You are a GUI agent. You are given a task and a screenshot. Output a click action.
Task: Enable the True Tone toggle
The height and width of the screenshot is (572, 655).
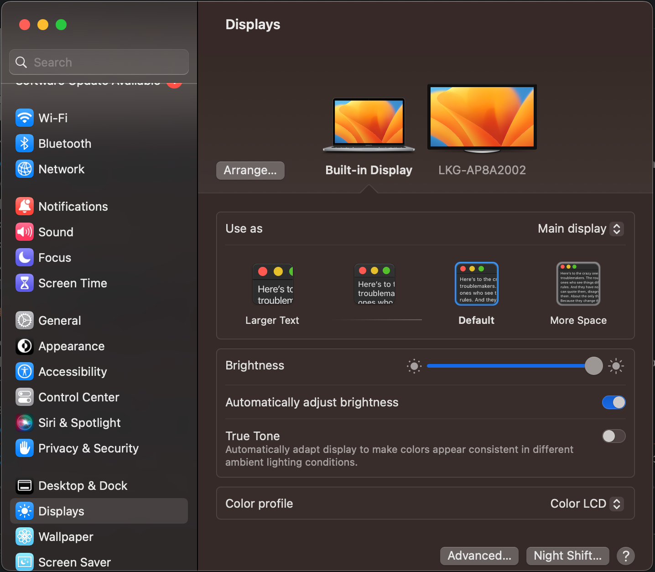(613, 436)
